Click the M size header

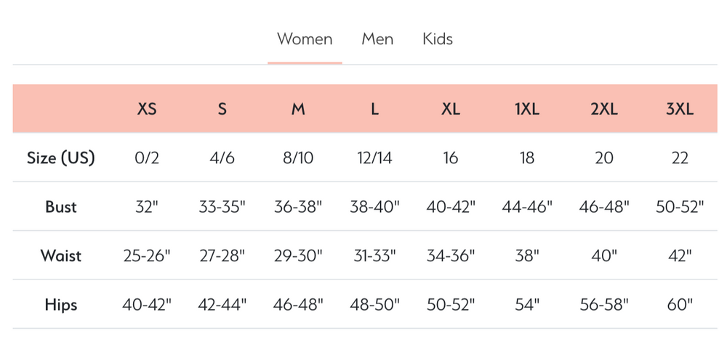[298, 109]
